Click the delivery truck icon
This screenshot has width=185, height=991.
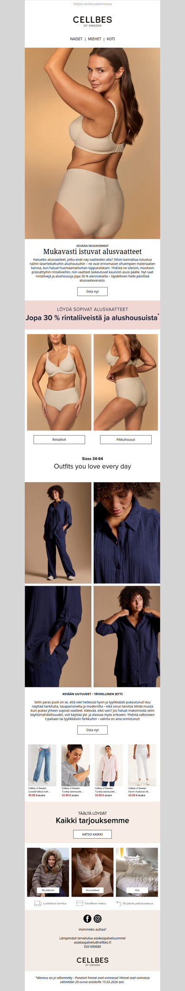pyautogui.click(x=38, y=903)
